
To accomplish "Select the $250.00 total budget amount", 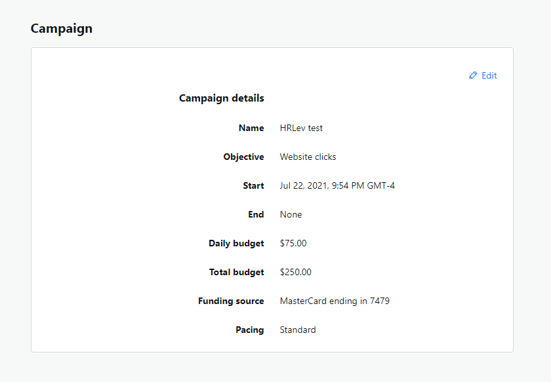I will click(x=296, y=272).
